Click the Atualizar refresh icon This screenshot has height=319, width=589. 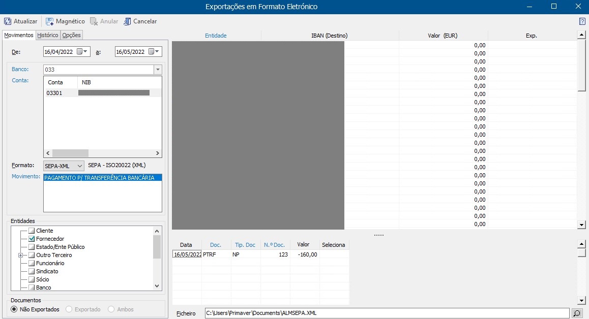coord(8,21)
